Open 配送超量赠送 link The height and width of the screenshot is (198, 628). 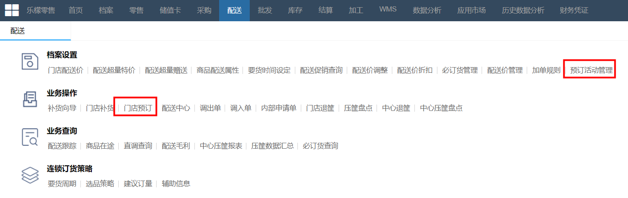[x=166, y=70]
